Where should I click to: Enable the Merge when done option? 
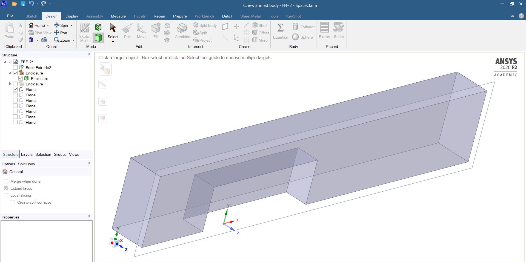coord(6,181)
